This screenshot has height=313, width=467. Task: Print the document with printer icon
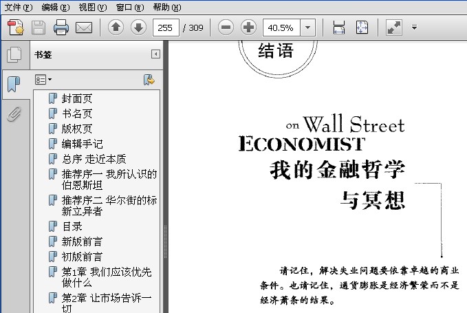[61, 28]
